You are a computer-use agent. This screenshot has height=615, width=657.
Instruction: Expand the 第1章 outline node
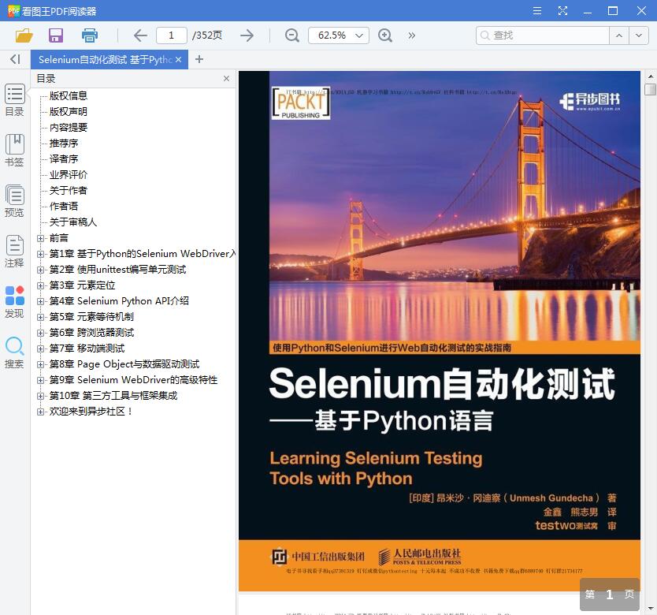40,254
